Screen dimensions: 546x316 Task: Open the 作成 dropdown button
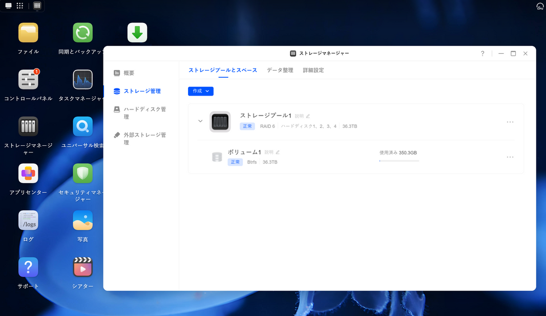[200, 91]
